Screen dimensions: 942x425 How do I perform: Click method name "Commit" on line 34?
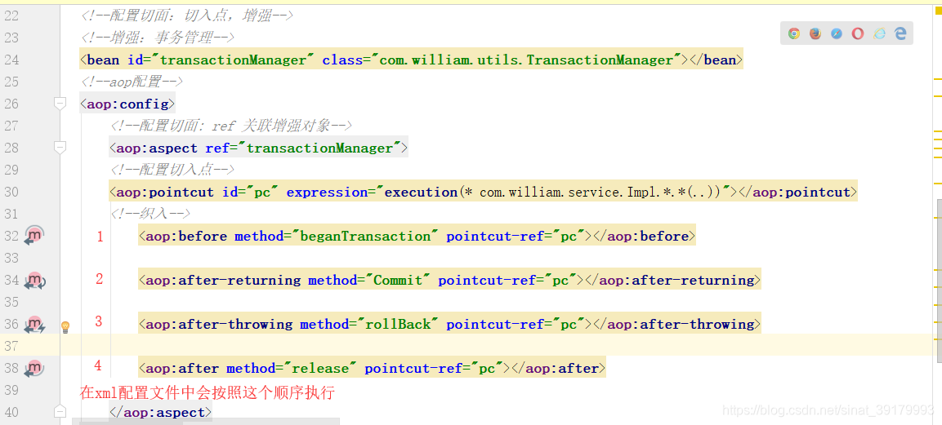tap(399, 281)
